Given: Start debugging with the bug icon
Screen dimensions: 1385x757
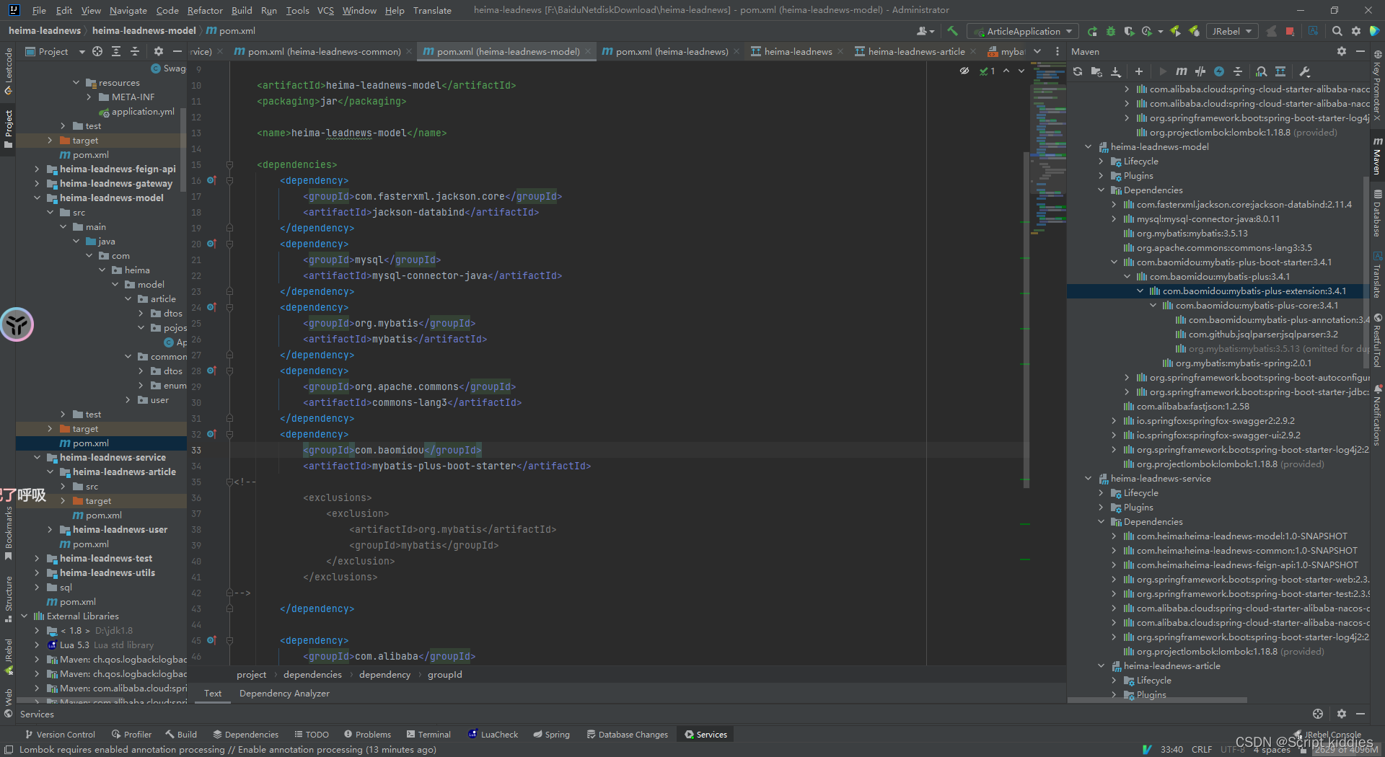Looking at the screenshot, I should point(1111,31).
